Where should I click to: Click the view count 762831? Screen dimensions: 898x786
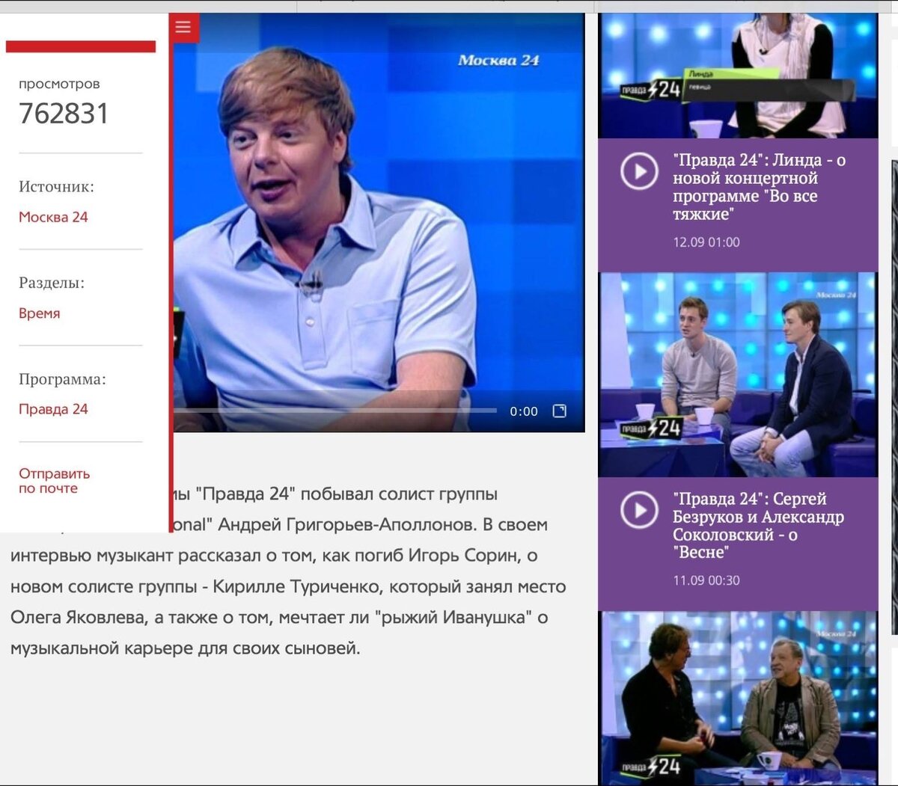point(64,114)
